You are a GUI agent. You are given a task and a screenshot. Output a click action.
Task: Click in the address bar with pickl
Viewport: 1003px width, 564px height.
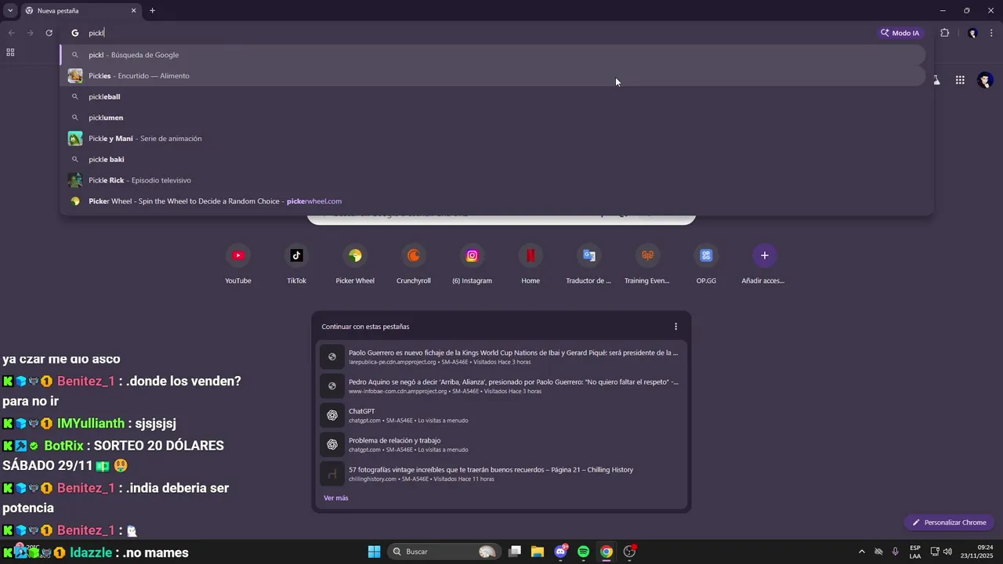point(470,33)
